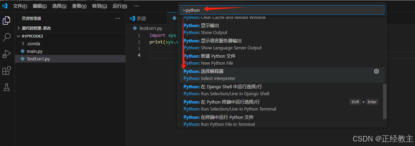Click the VS Code logo icon
The height and width of the screenshot is (146, 415).
click(5, 6)
